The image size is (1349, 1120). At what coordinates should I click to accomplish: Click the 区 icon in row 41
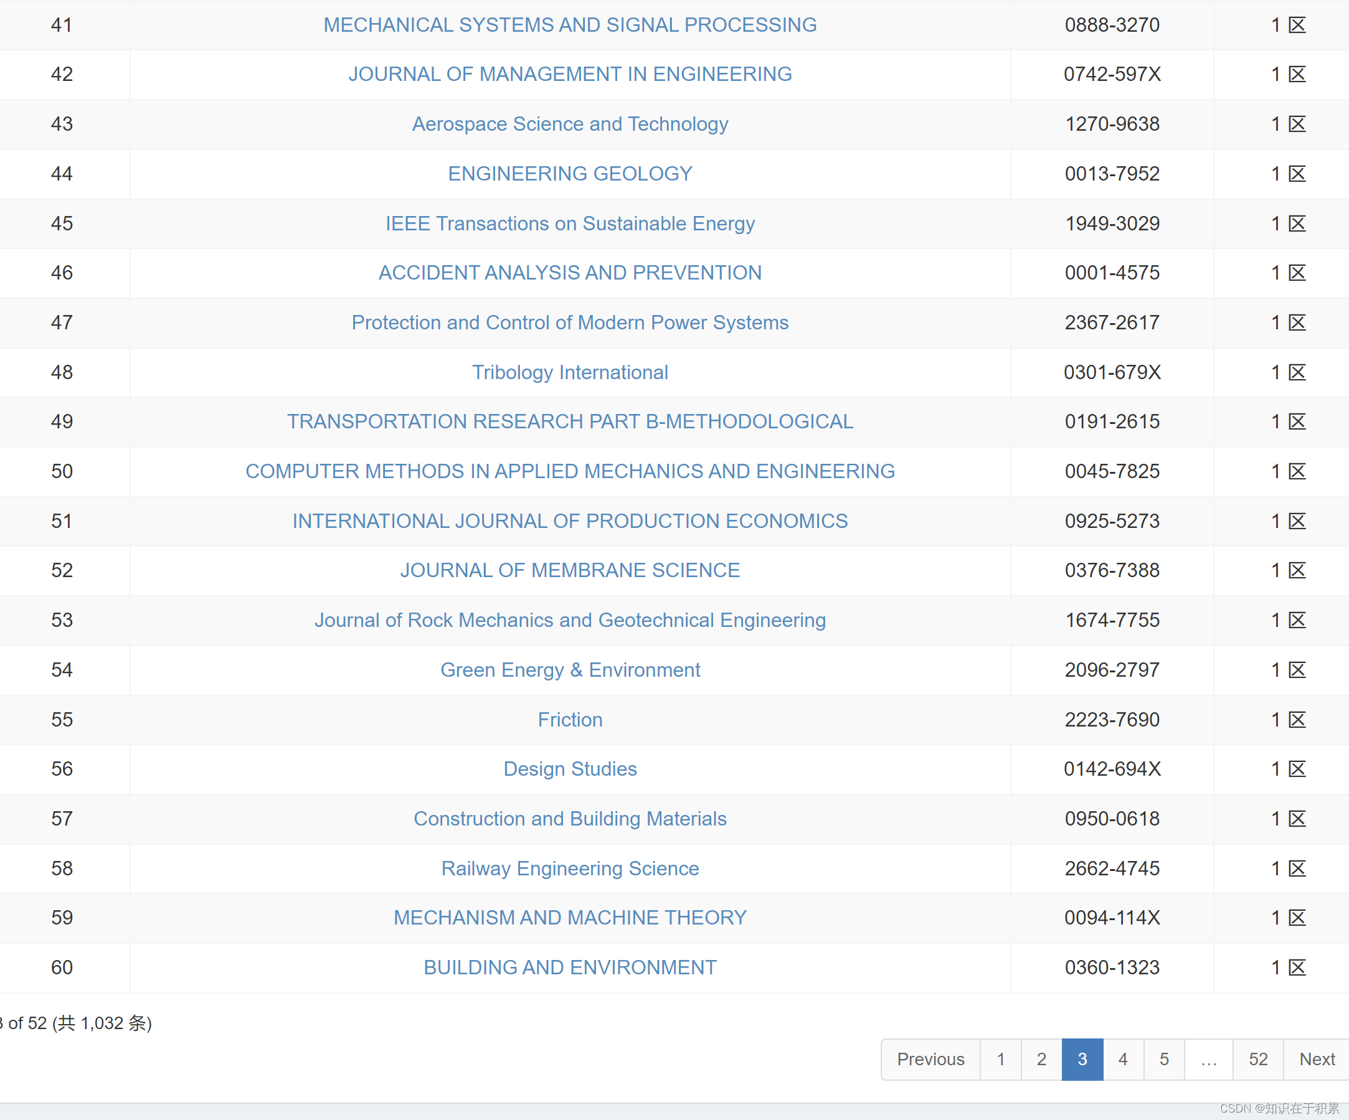1297,25
